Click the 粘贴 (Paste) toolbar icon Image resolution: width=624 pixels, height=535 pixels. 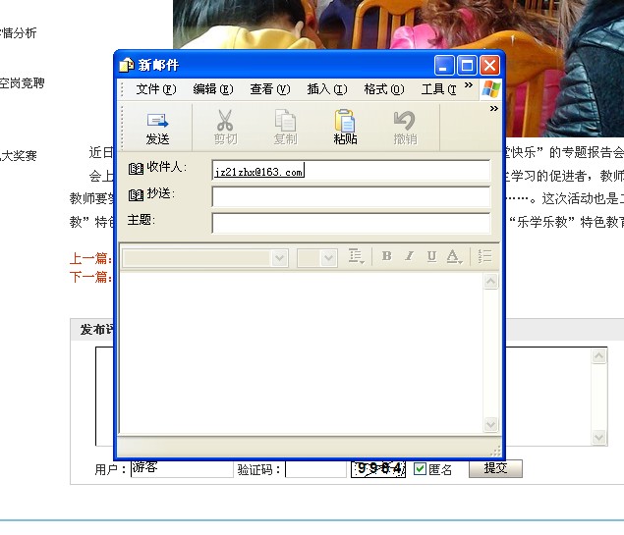tap(345, 127)
